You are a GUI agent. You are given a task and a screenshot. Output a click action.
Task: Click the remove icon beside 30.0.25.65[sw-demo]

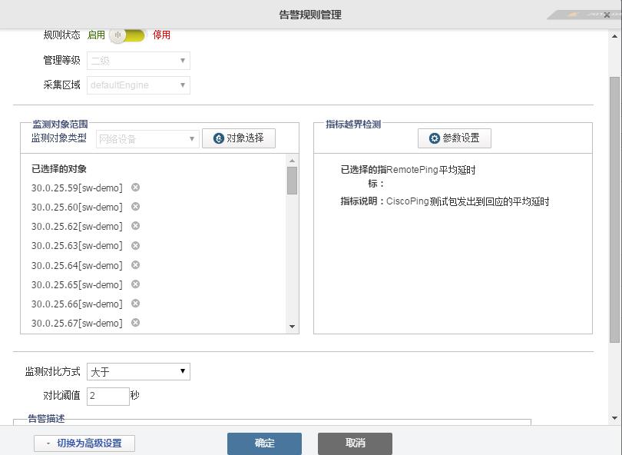click(x=135, y=284)
